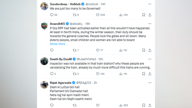Image resolution: width=192 pixels, height=108 pixels.
Task: Share Rajat Agarwala's tweet
Action: [150, 105]
